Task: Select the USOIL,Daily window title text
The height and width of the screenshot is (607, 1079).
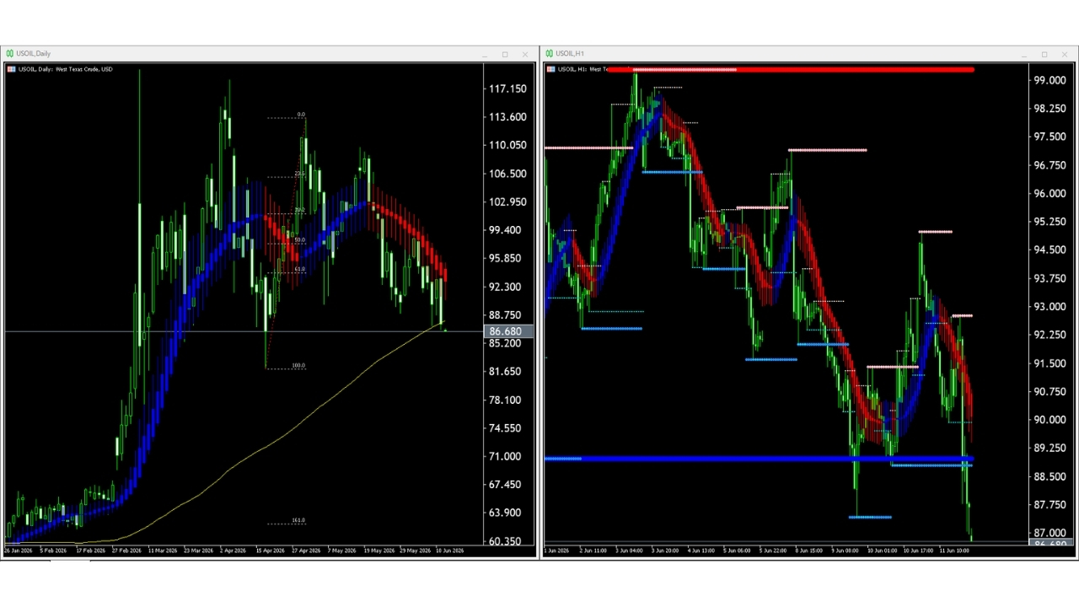Action: click(x=34, y=54)
